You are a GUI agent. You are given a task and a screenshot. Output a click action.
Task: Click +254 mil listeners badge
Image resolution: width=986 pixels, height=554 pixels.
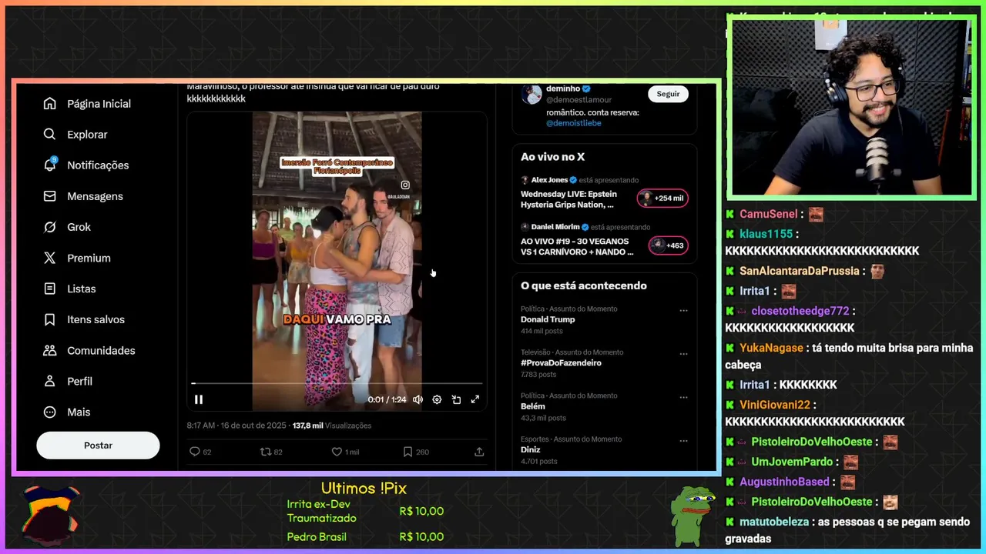tap(662, 198)
